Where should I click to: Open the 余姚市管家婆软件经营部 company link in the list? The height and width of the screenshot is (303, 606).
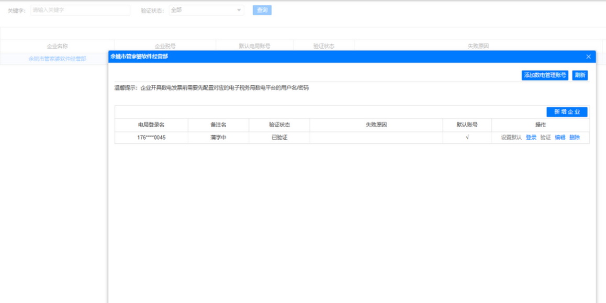(57, 59)
